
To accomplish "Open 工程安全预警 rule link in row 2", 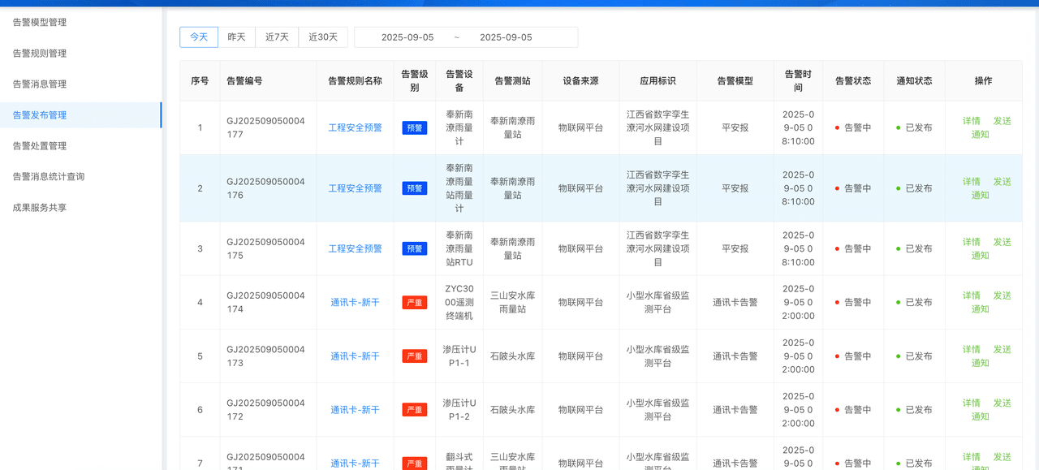I will click(x=355, y=188).
